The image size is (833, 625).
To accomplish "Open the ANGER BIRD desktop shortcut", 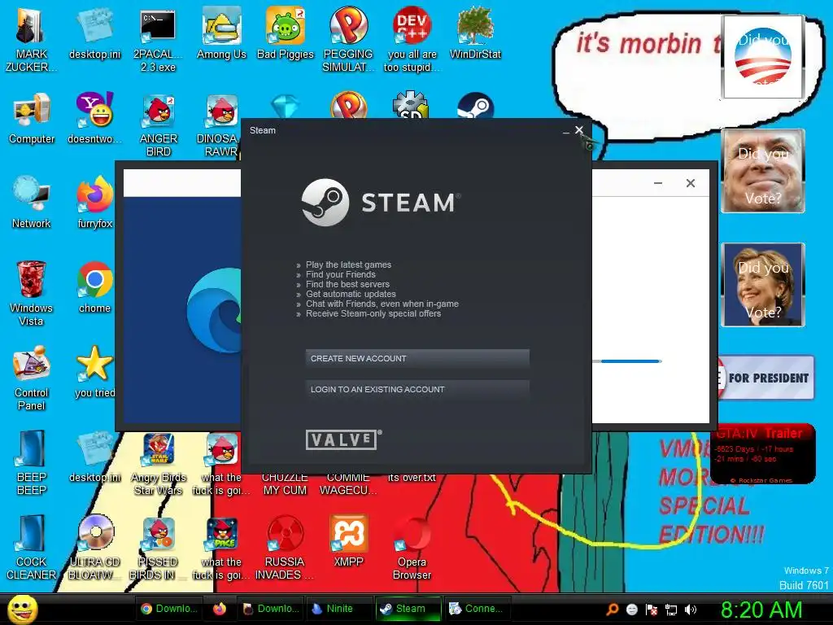I will (x=159, y=125).
